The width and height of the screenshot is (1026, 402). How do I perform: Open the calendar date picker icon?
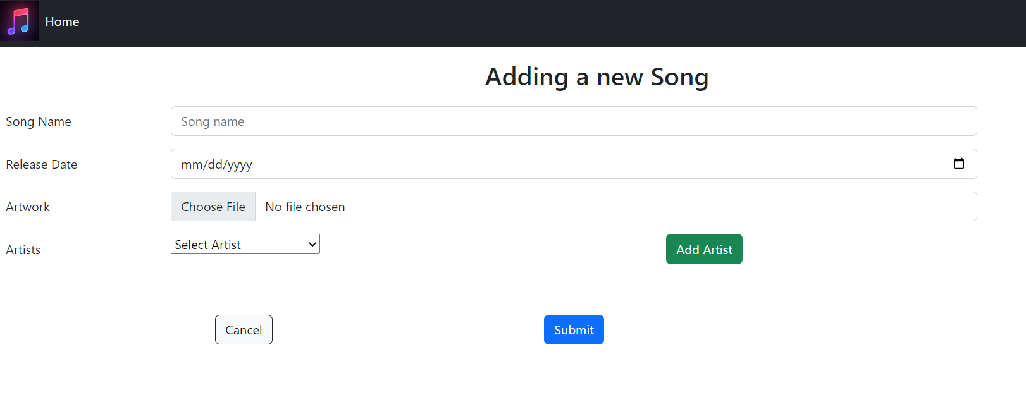click(960, 164)
